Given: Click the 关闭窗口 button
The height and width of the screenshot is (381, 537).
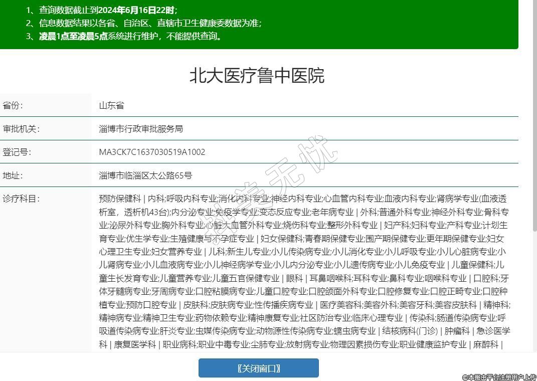Looking at the screenshot, I should tap(258, 368).
